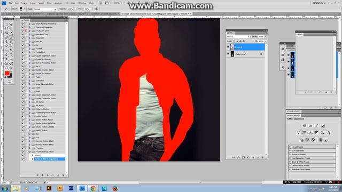Click the layer Opacity value field
Viewport: 342px width, 192px height.
pos(261,37)
